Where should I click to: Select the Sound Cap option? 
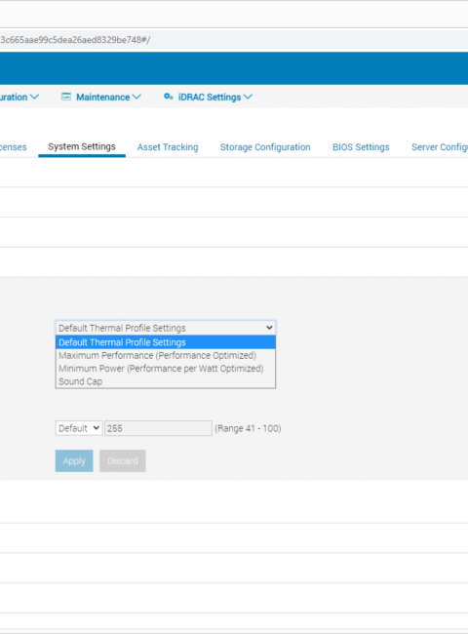[x=166, y=381]
